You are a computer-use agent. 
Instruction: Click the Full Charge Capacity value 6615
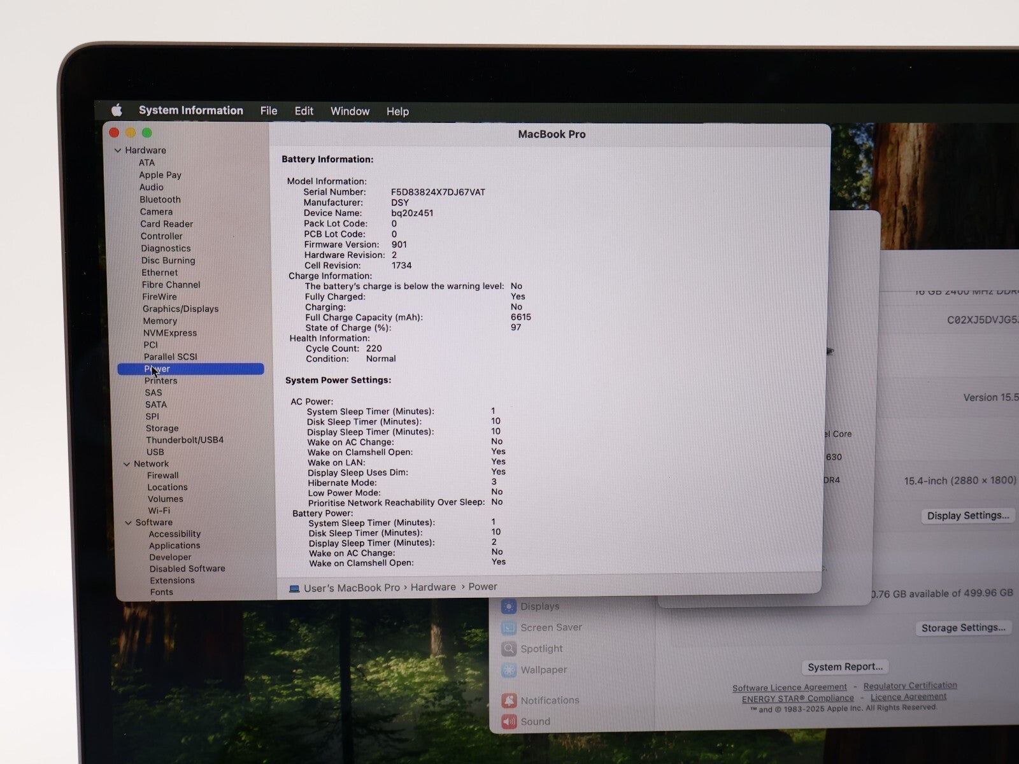point(521,317)
